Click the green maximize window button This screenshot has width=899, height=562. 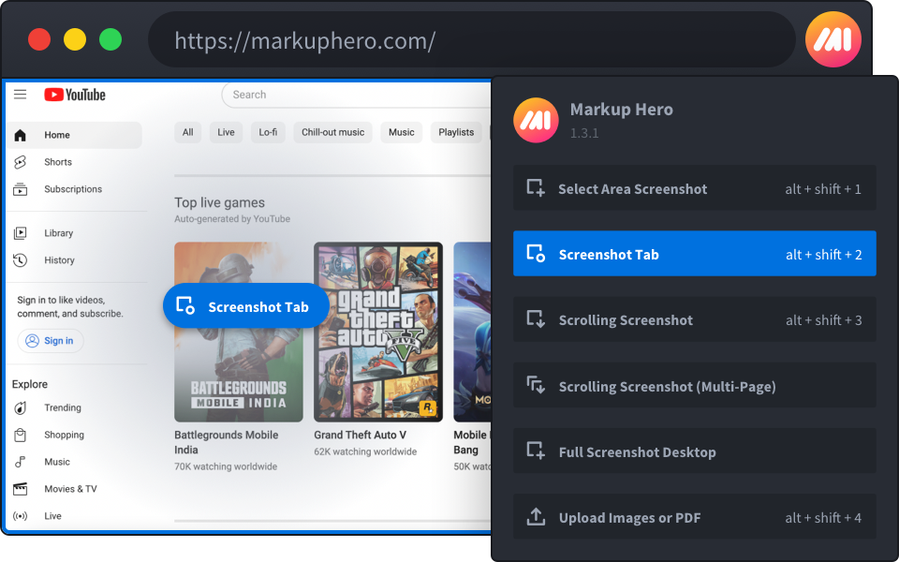[111, 39]
